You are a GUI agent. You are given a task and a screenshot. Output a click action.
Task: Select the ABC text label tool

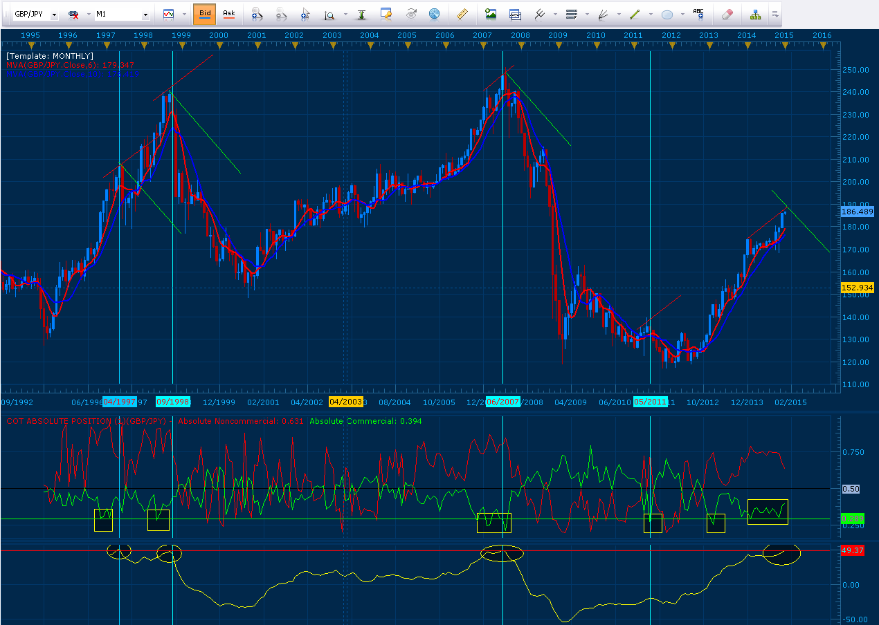tap(698, 14)
